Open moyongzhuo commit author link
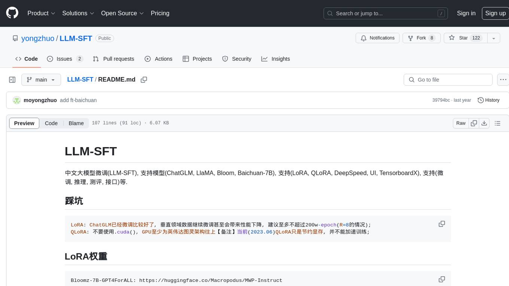 pyautogui.click(x=40, y=100)
